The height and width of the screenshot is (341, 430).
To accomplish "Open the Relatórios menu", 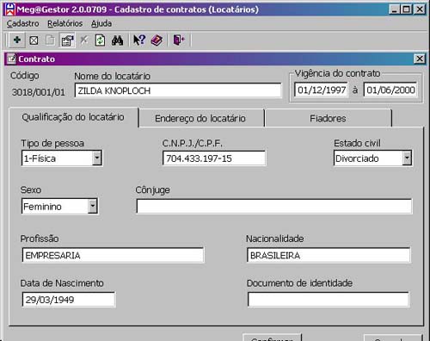I will [65, 23].
